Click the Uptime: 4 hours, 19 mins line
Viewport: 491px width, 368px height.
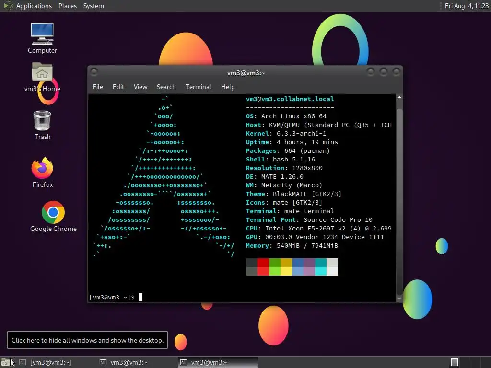292,142
